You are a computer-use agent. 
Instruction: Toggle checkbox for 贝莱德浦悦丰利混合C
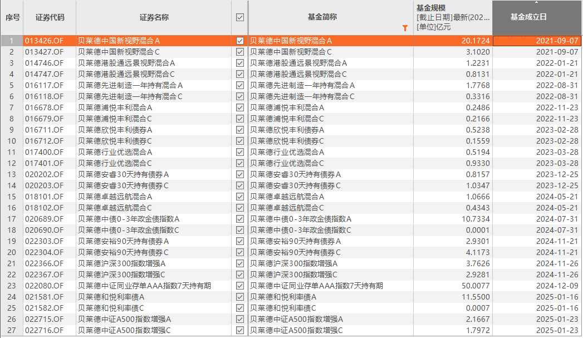coord(240,119)
